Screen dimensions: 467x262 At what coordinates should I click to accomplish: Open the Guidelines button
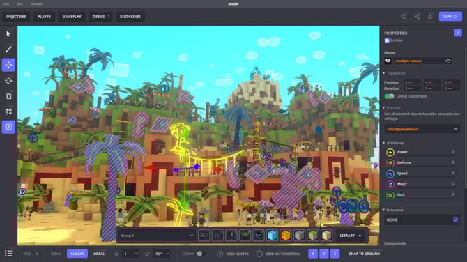pos(130,17)
